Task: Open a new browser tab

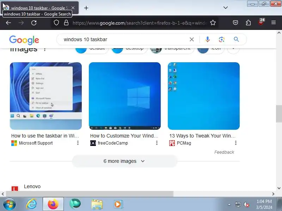Action: (86, 8)
